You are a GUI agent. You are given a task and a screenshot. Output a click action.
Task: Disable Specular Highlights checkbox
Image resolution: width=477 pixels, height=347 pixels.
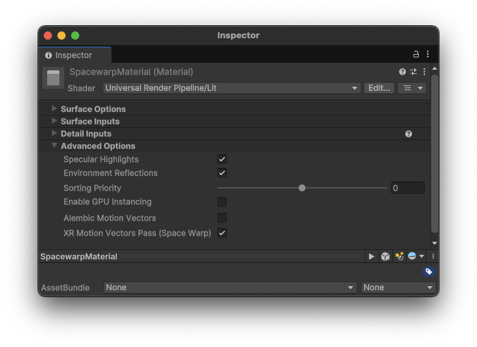(x=222, y=159)
